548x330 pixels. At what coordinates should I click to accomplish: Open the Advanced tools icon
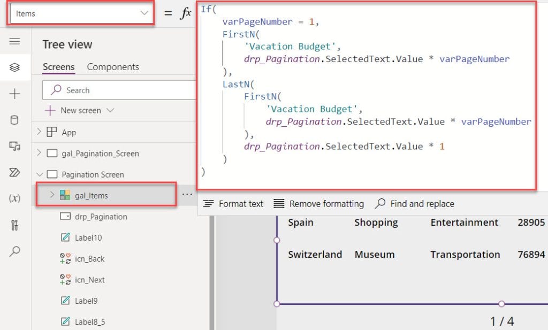[14, 225]
